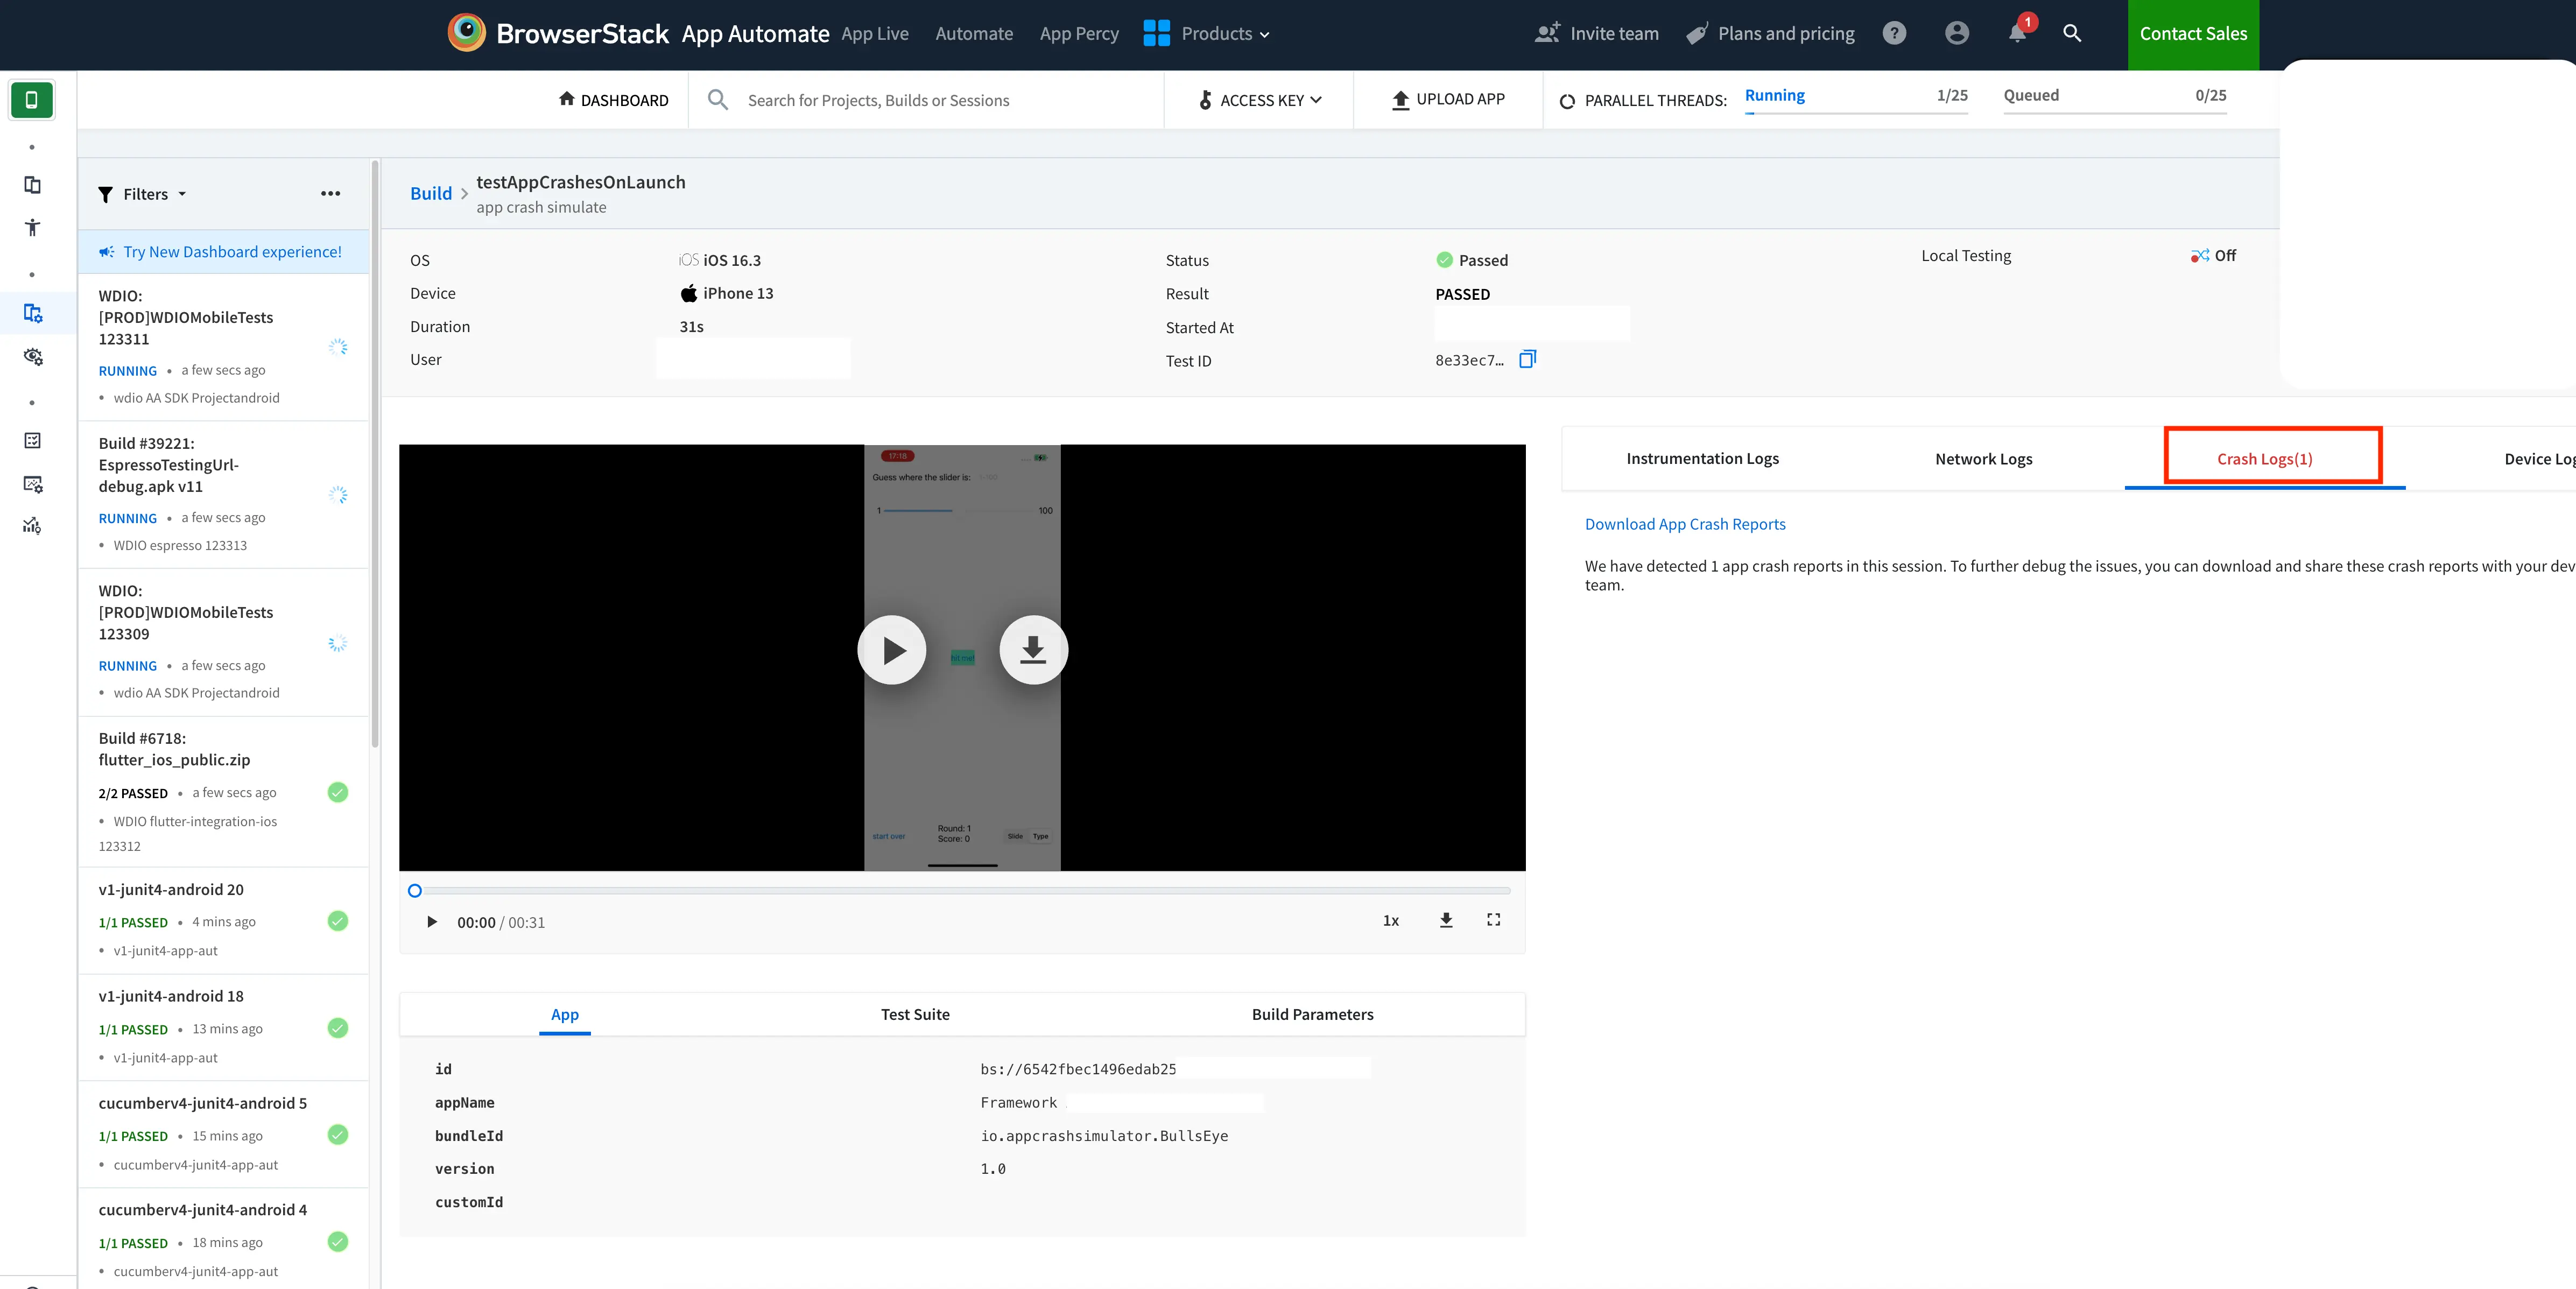
Task: Select the App details tab
Action: click(x=565, y=1014)
